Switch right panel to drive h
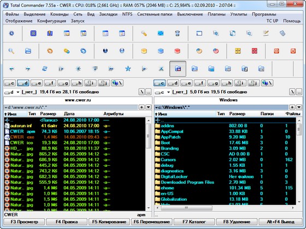The image size is (306, 229). coord(227,83)
